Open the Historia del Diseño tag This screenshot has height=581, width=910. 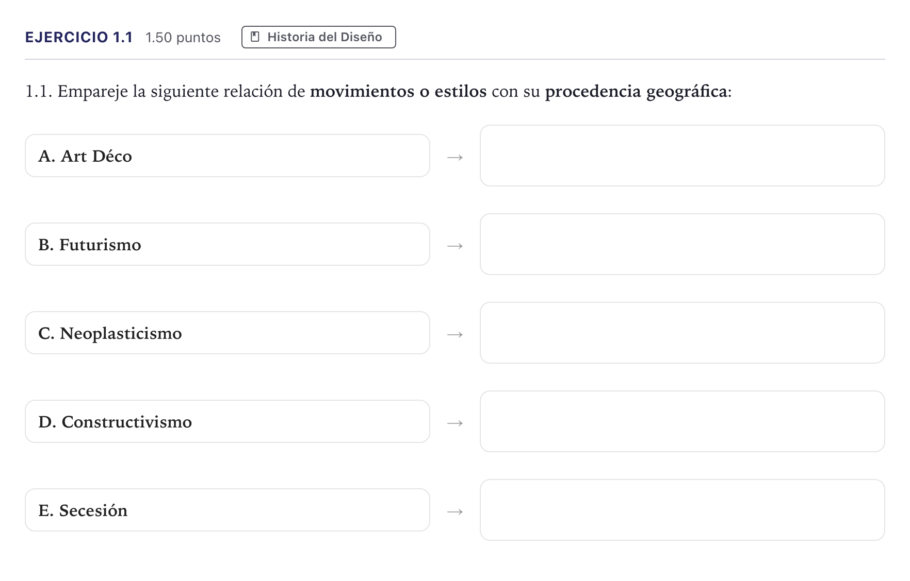(318, 37)
